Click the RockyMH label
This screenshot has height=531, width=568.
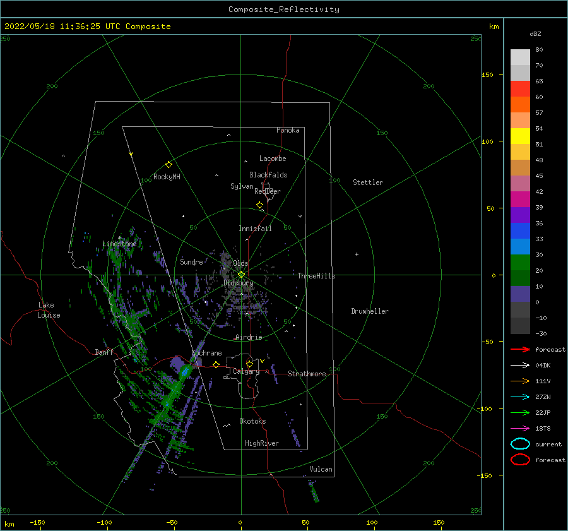pos(167,177)
